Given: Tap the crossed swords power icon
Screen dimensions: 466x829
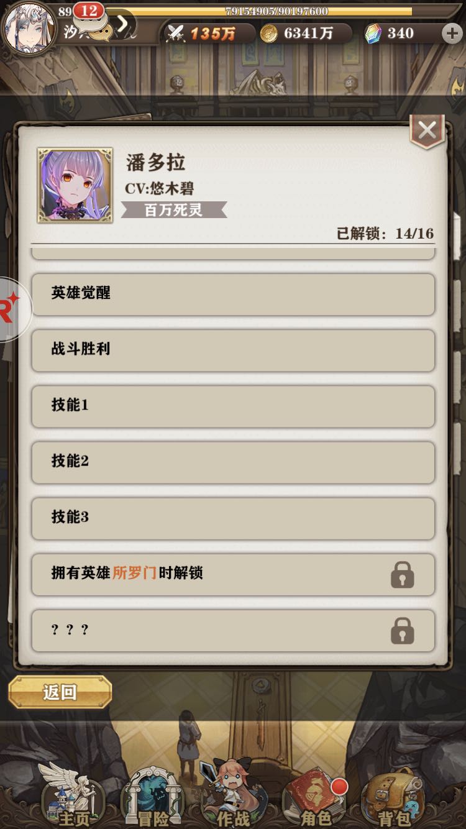Looking at the screenshot, I should point(176,34).
